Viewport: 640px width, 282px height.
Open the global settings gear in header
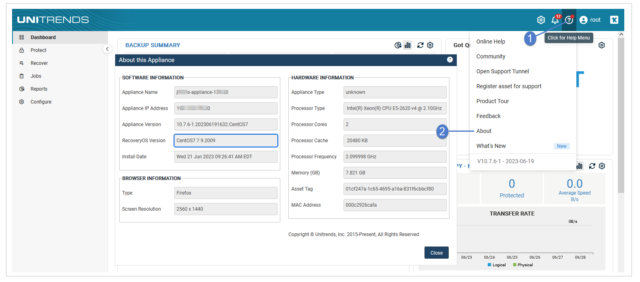point(541,20)
